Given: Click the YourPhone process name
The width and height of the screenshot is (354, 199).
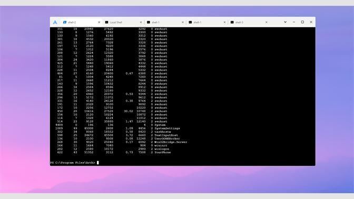Looking at the screenshot, I should point(163,152).
